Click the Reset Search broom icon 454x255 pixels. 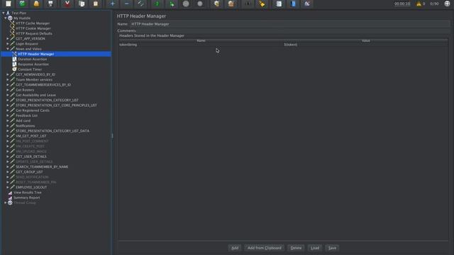coord(262,4)
